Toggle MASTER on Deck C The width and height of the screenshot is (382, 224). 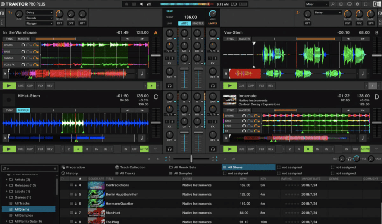point(23,110)
